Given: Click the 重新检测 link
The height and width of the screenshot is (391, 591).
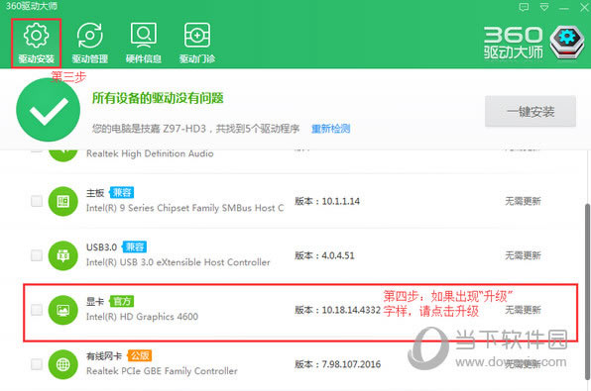Looking at the screenshot, I should click(x=330, y=129).
